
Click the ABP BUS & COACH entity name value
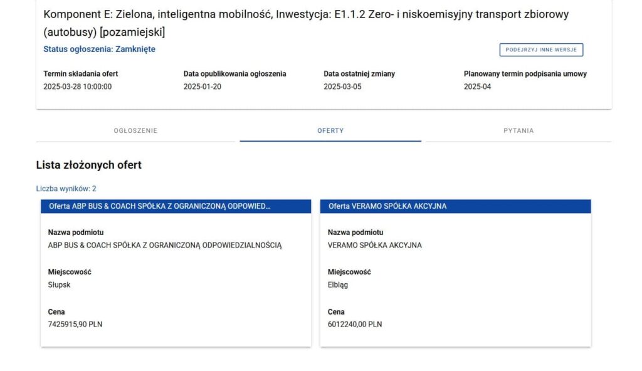pyautogui.click(x=165, y=246)
